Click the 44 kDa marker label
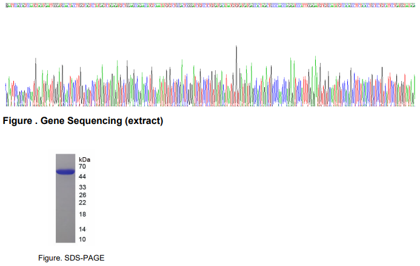Image resolution: width=420 pixels, height=266 pixels. (x=82, y=175)
